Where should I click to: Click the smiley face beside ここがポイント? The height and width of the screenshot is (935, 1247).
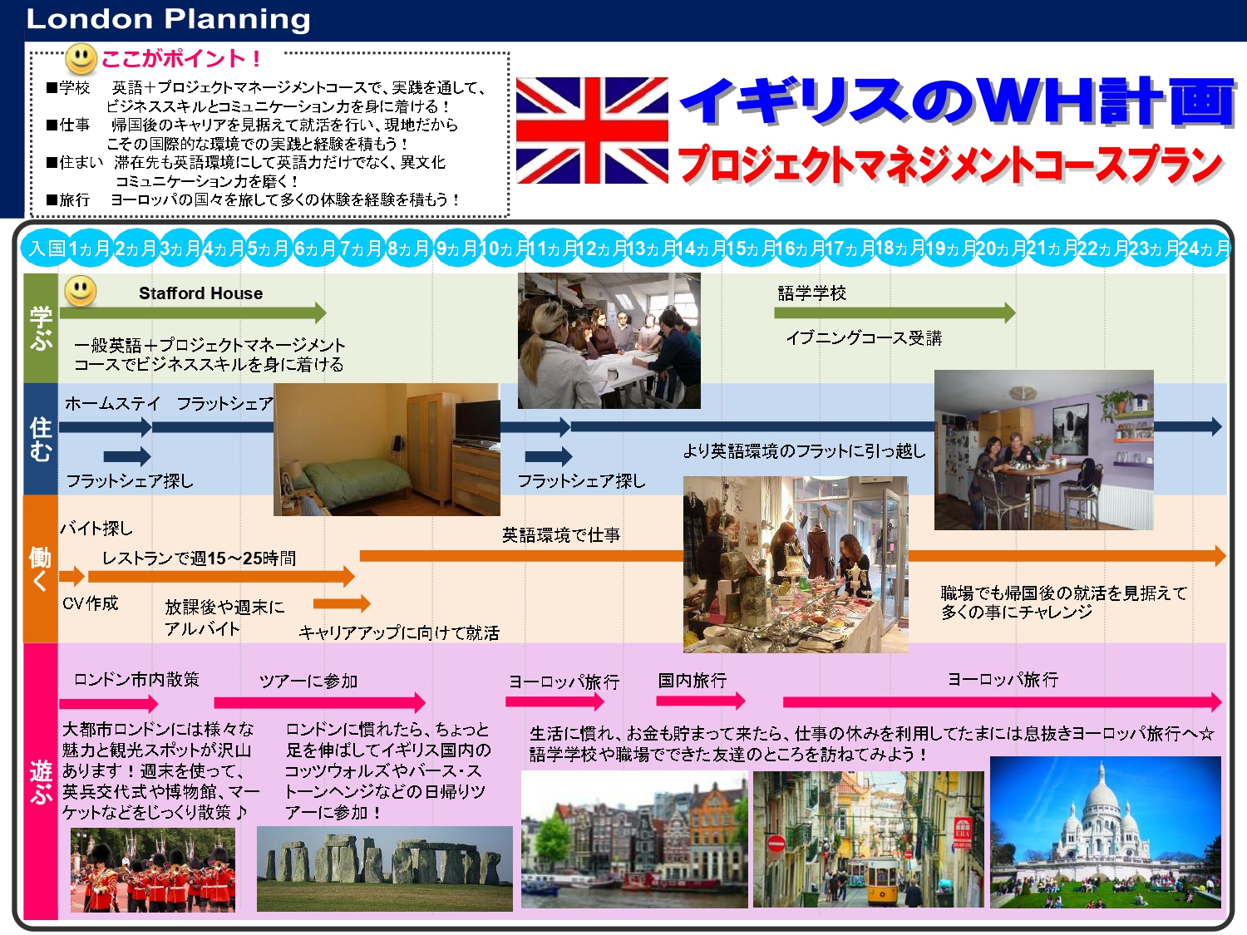coord(81,58)
